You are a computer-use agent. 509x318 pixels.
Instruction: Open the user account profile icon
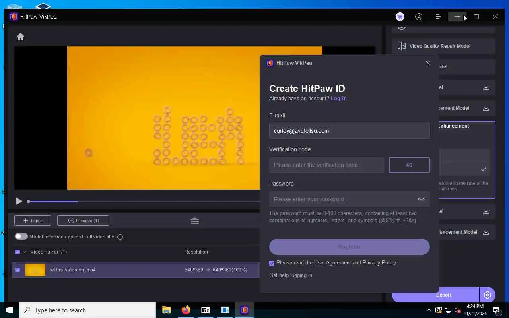419,17
